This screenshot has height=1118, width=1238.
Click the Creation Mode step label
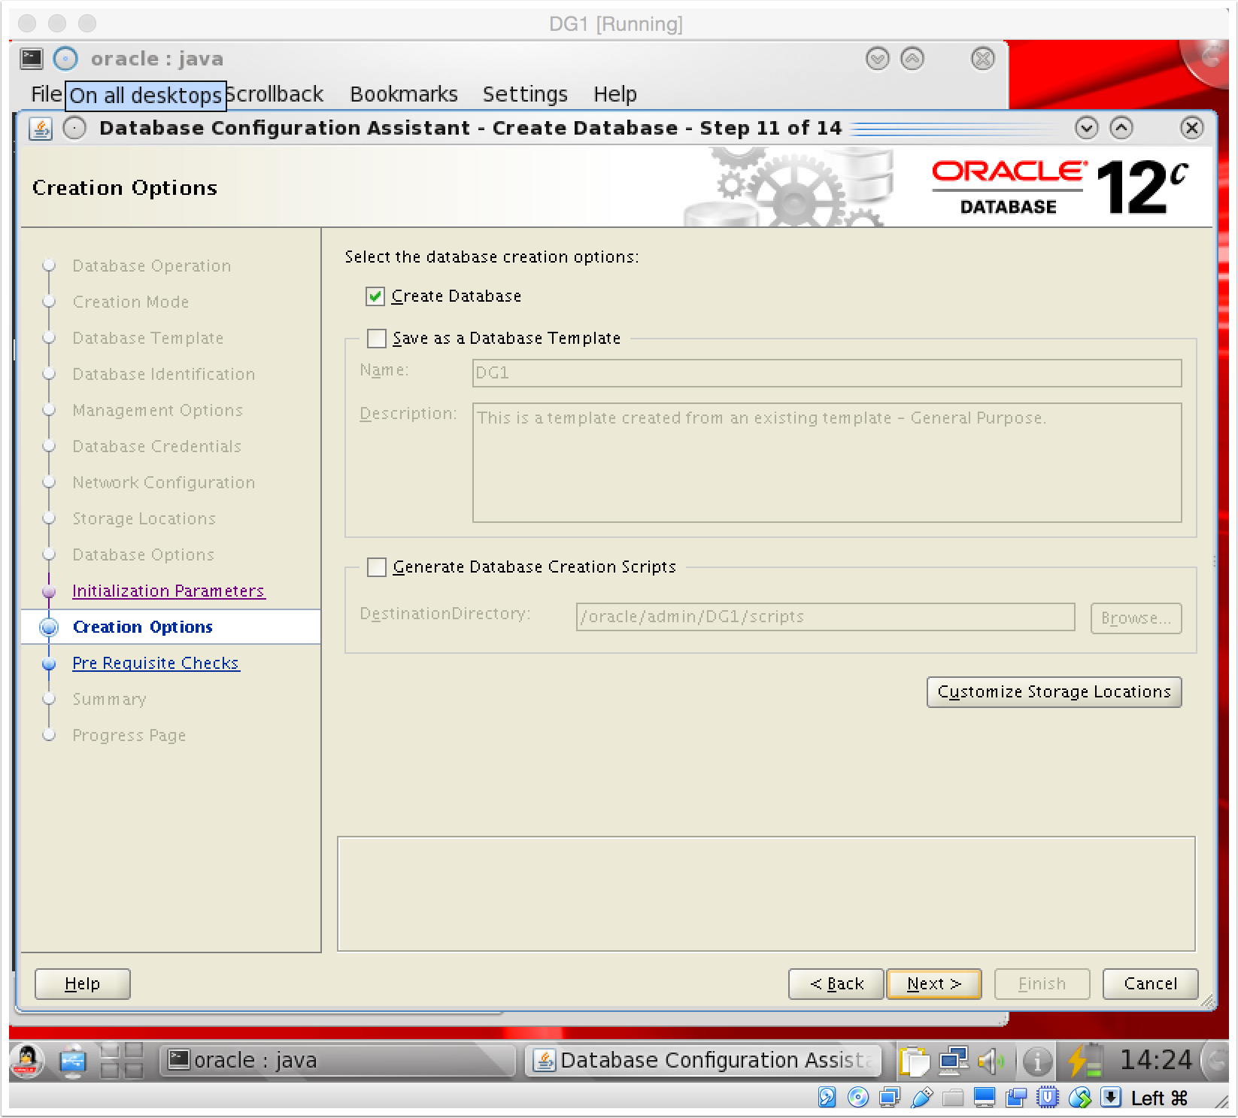[x=131, y=302]
